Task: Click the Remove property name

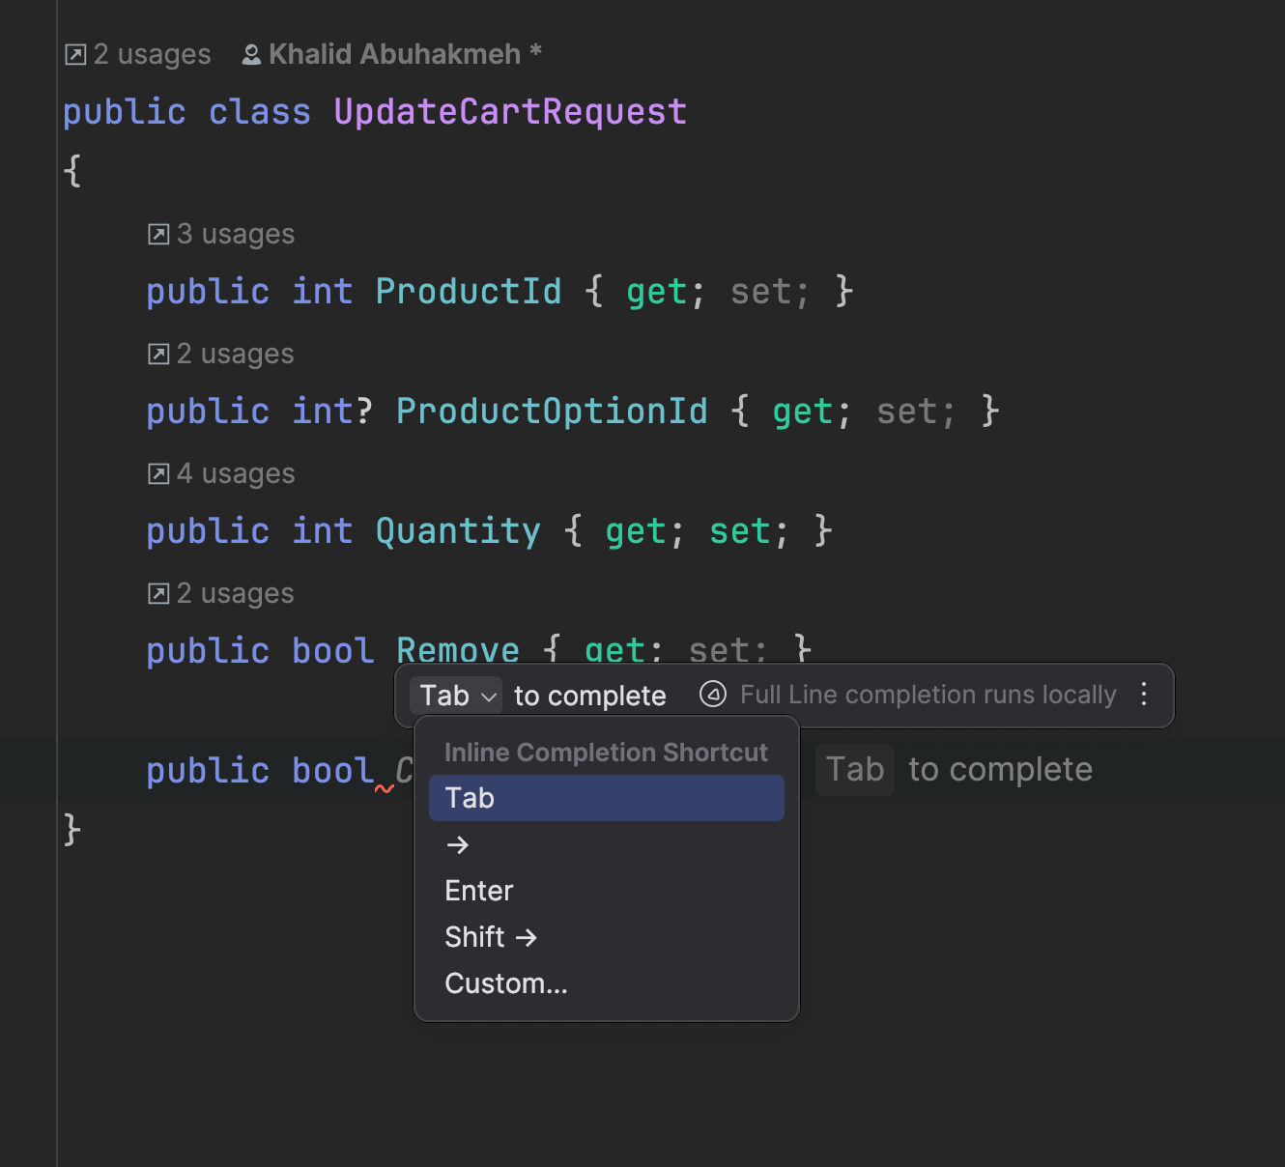Action: coord(458,649)
